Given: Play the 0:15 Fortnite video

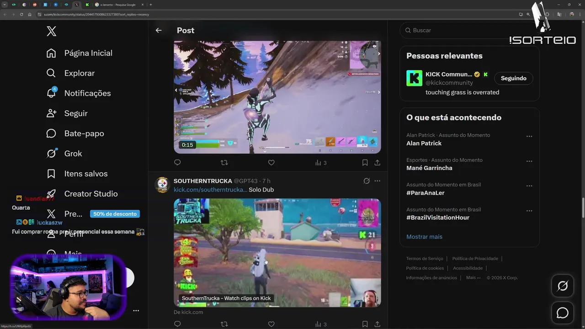Looking at the screenshot, I should (x=277, y=97).
